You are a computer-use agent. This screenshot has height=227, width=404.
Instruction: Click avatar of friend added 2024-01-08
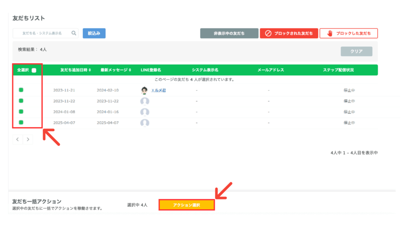click(x=145, y=112)
